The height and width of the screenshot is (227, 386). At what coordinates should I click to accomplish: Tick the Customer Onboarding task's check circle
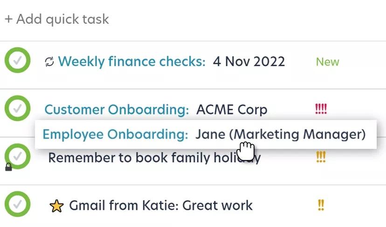click(18, 108)
